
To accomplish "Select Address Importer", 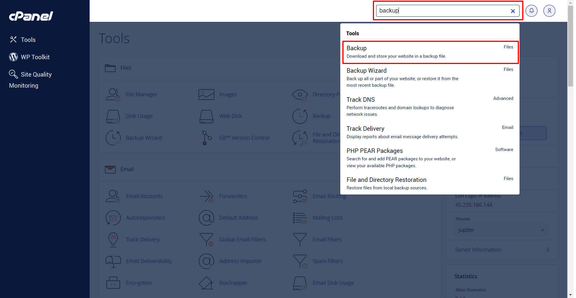I will coord(240,261).
